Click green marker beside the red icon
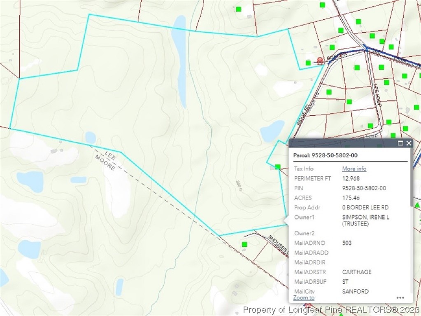 click(308, 63)
